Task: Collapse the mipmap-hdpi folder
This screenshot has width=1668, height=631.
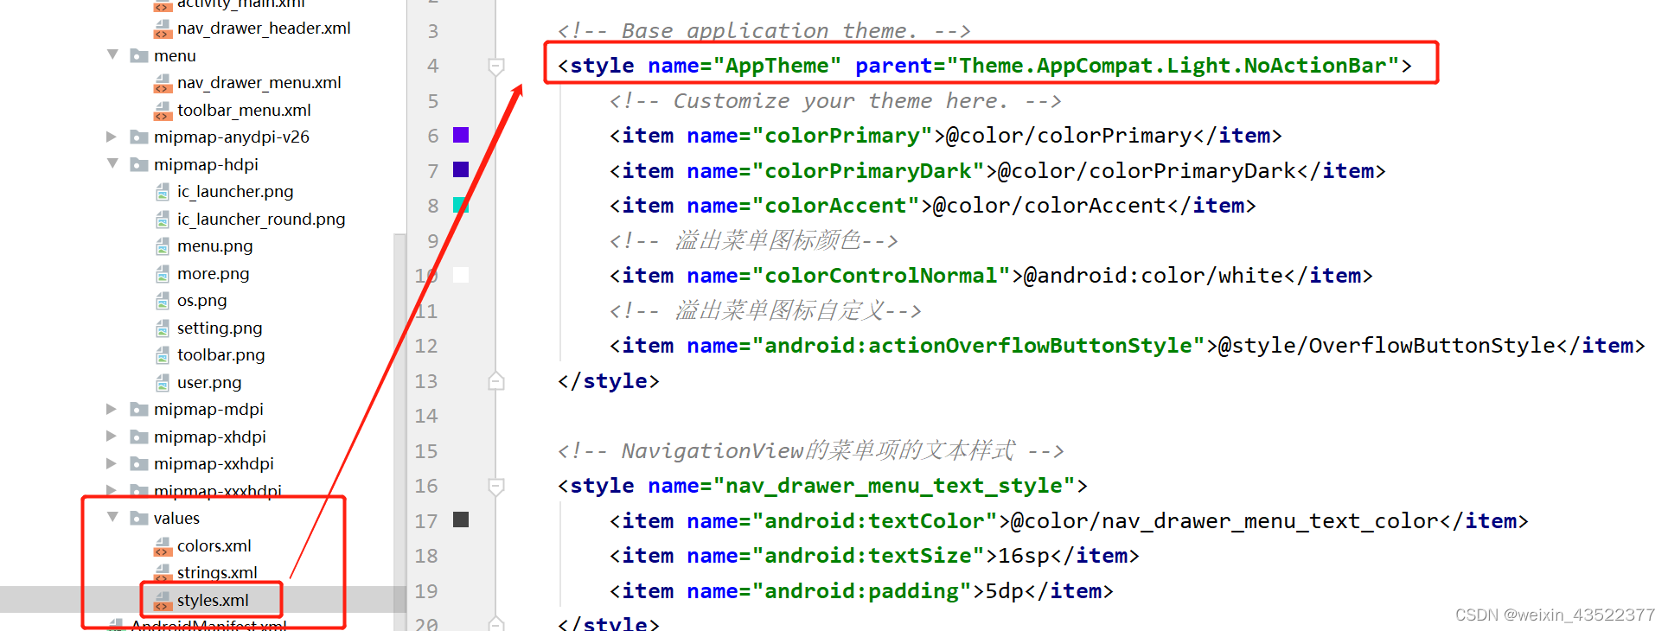Action: (112, 163)
